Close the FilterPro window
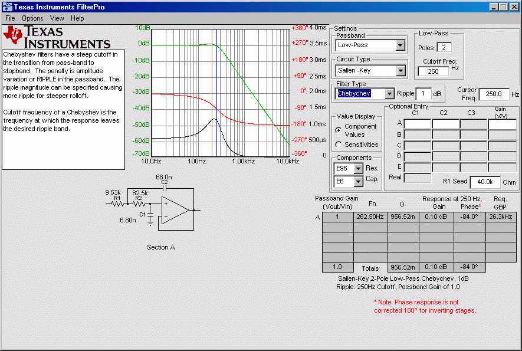This screenshot has height=351, width=522. (514, 6)
